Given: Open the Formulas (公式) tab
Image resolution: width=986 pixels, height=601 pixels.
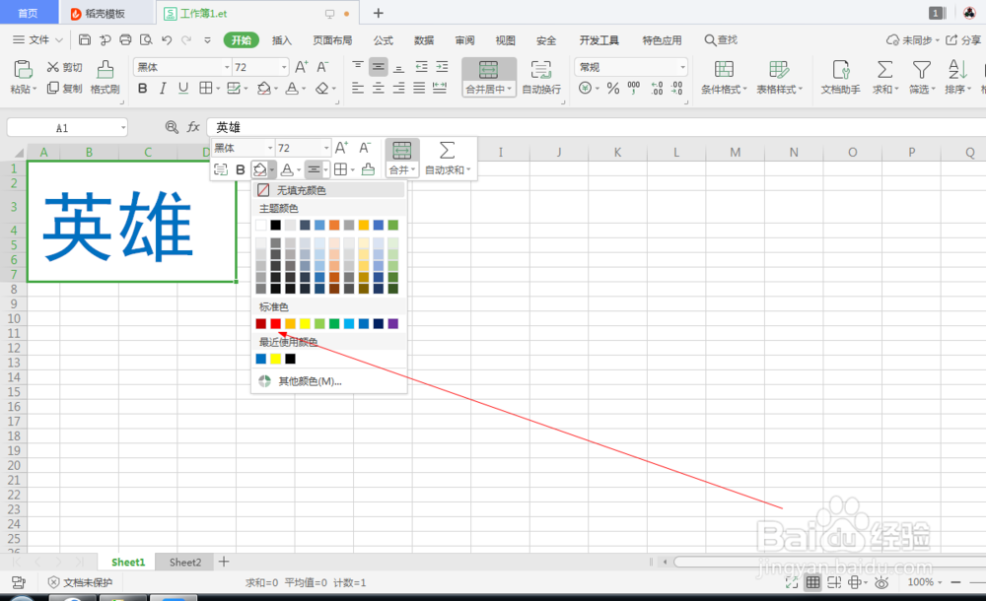Looking at the screenshot, I should (383, 39).
